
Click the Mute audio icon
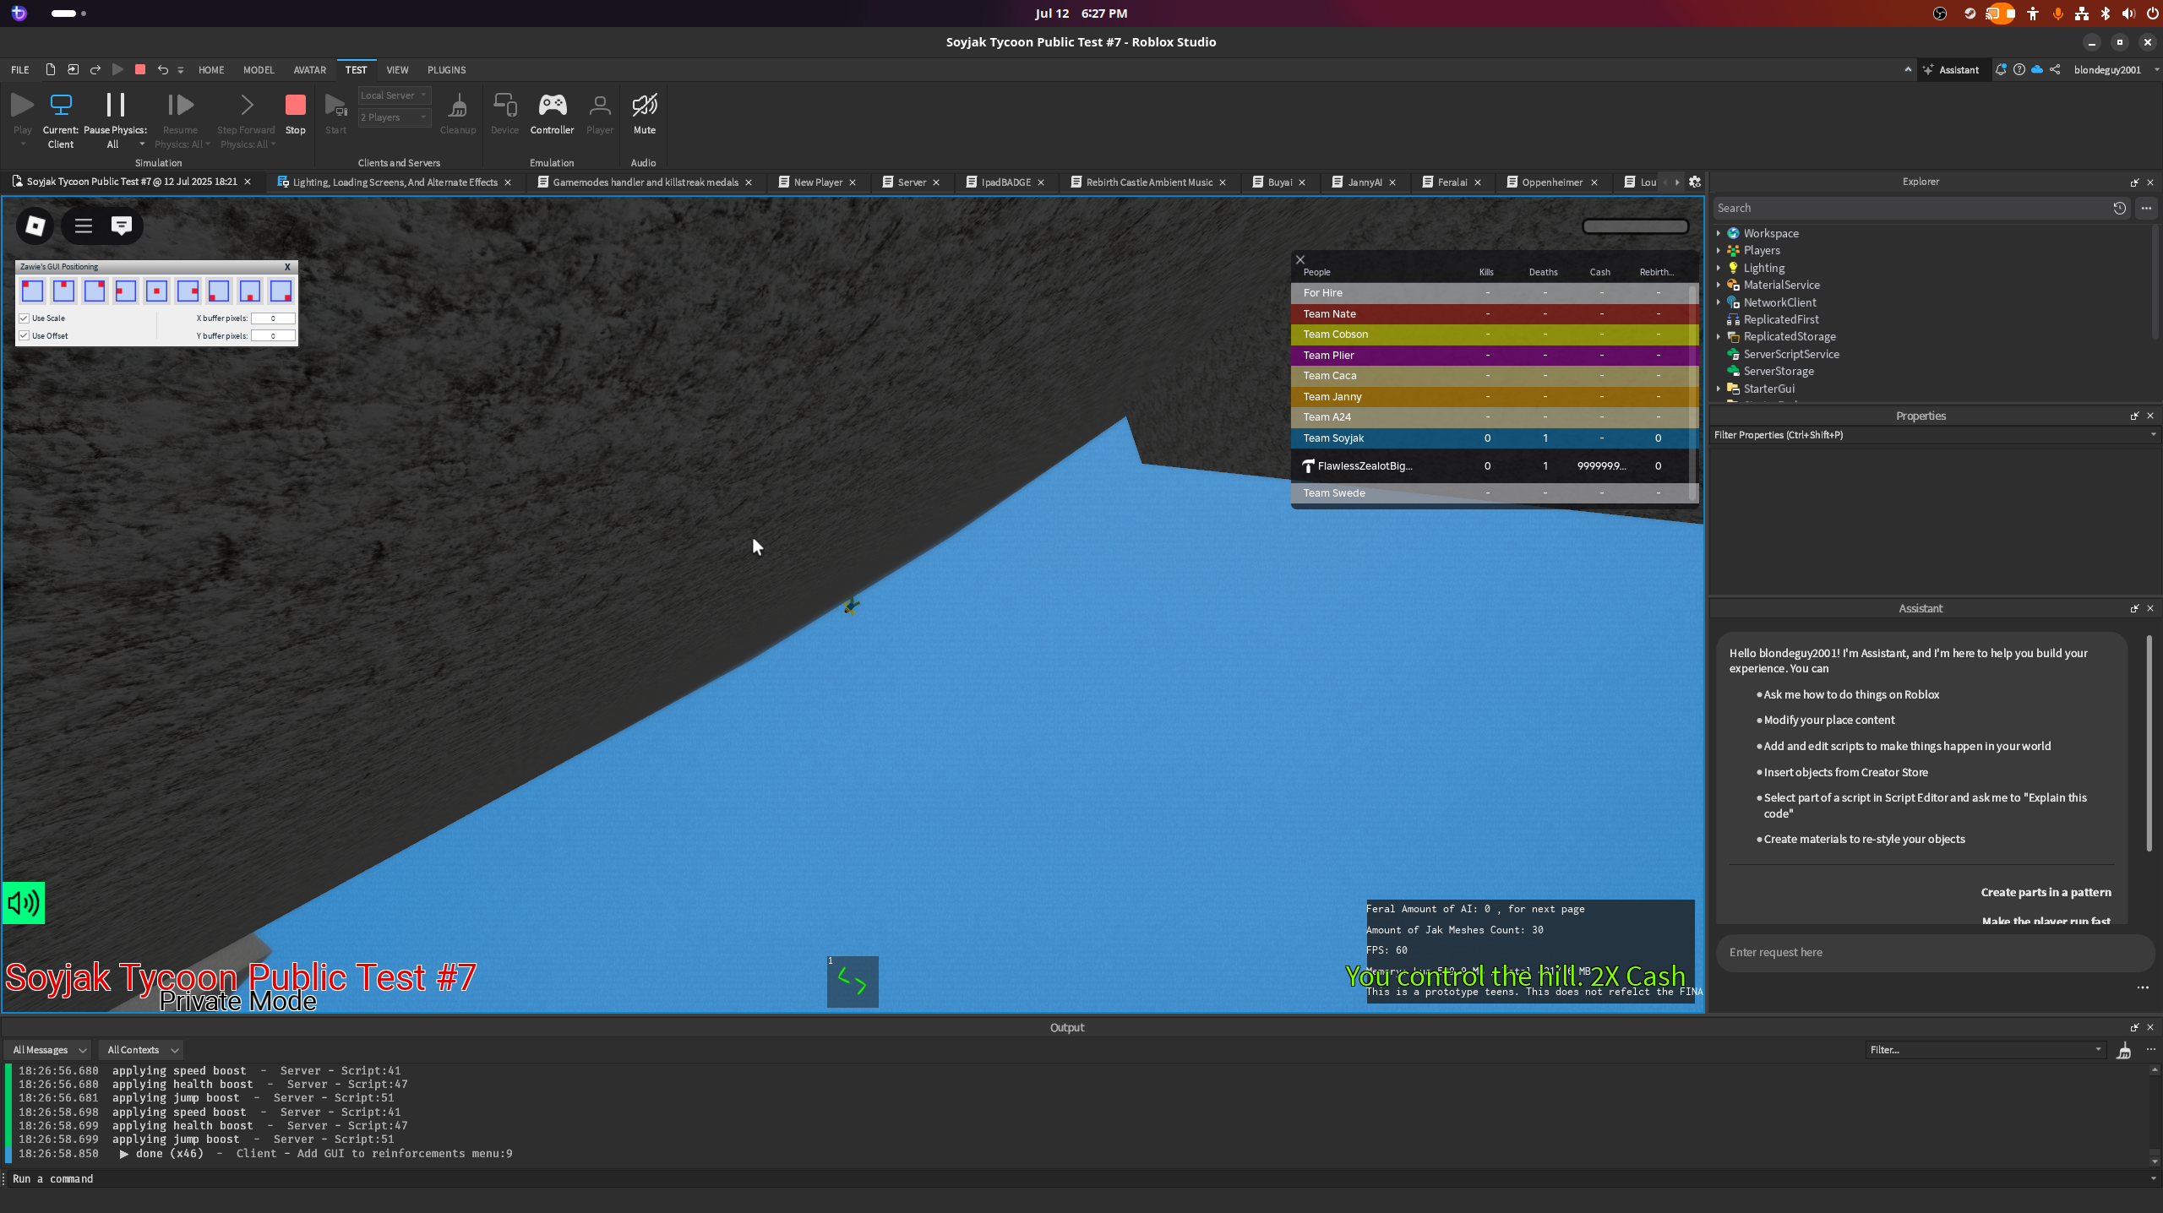645,105
